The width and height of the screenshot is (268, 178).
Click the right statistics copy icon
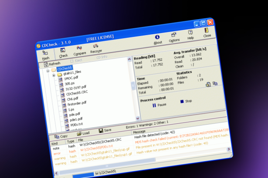pyautogui.click(x=215, y=83)
